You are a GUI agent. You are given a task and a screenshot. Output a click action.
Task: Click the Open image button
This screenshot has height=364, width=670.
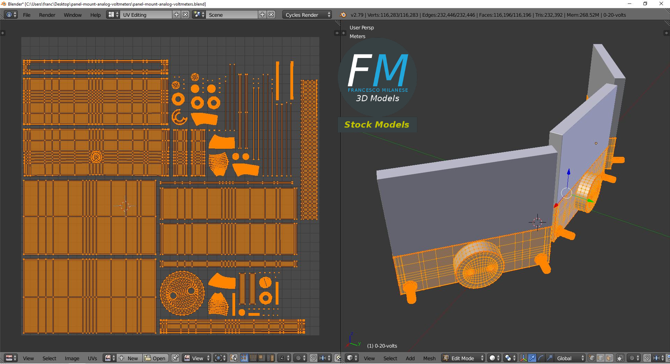point(156,358)
